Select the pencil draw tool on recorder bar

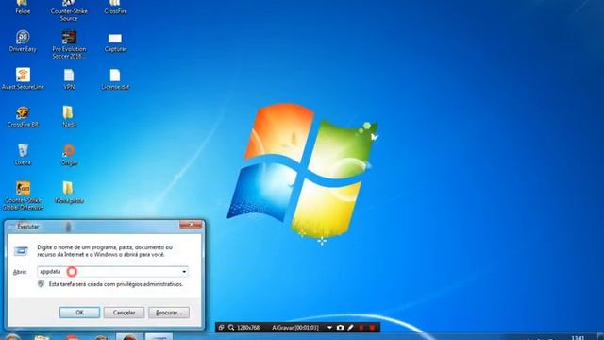click(350, 328)
